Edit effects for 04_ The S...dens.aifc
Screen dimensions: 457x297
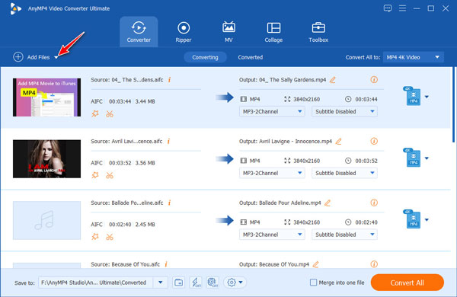coord(95,113)
